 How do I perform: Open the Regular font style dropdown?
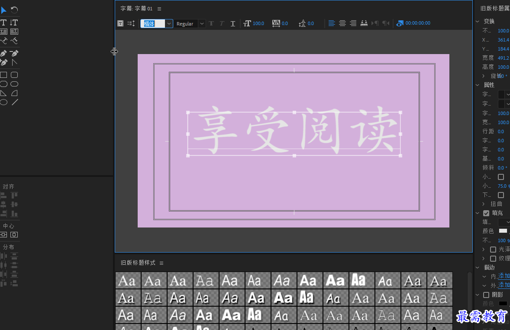click(x=202, y=24)
